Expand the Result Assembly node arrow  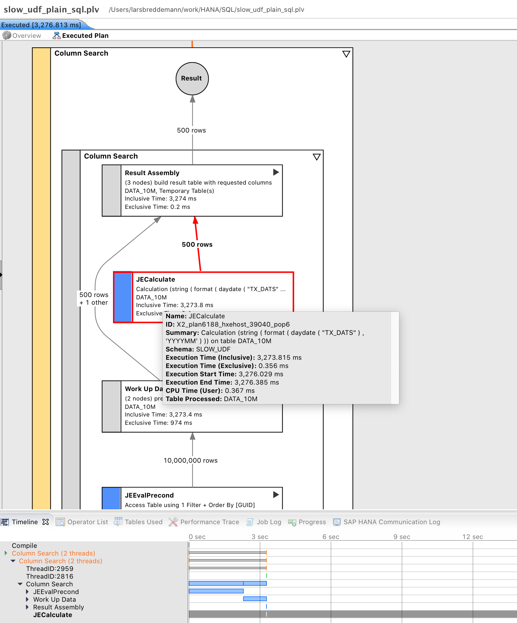pos(276,172)
